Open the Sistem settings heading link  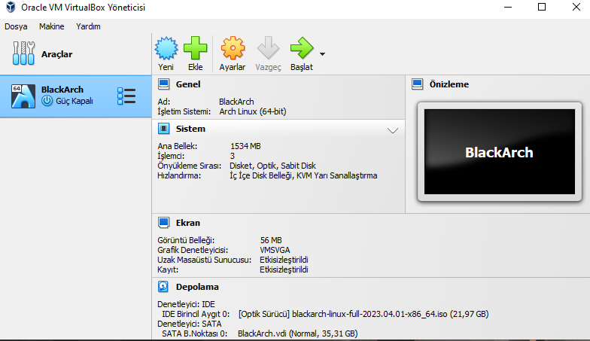pyautogui.click(x=190, y=129)
